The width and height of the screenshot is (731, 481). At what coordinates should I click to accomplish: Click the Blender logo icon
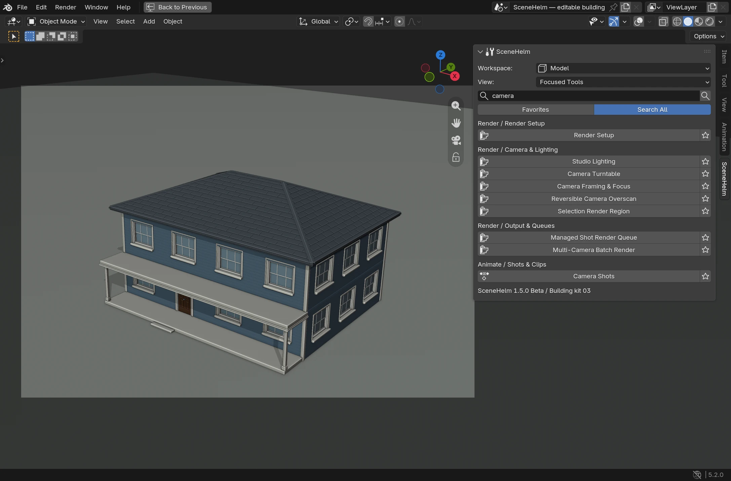(8, 7)
